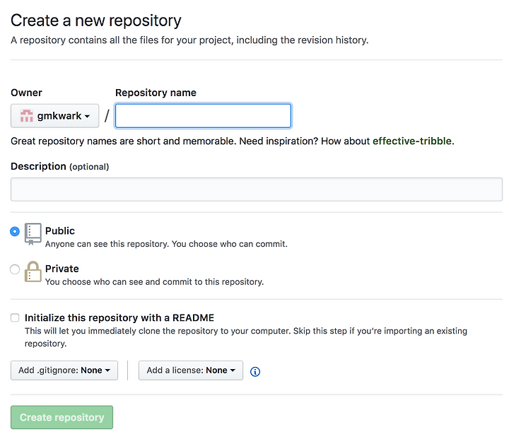Viewport: 509px width, 444px height.
Task: Select the Public radio button
Action: click(15, 231)
